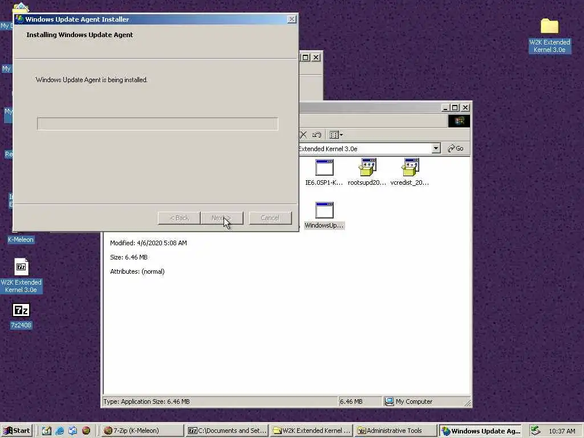Viewport: 584px width, 438px height.
Task: Maximize the window behind the installer
Action: click(x=306, y=58)
